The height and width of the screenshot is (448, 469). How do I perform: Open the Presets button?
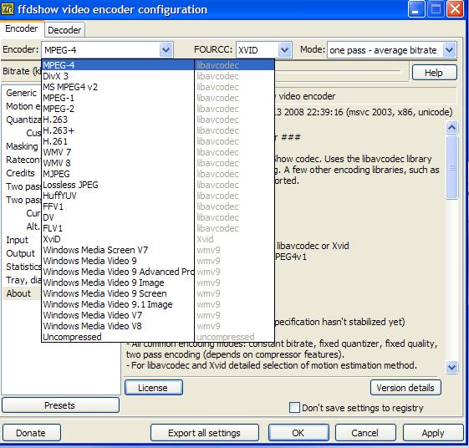(60, 405)
